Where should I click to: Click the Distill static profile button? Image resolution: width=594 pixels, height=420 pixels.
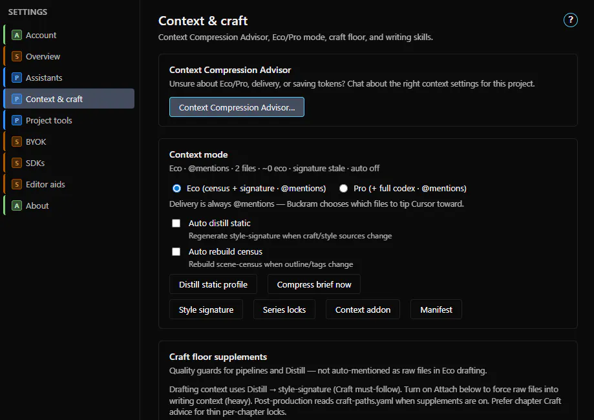coord(213,284)
